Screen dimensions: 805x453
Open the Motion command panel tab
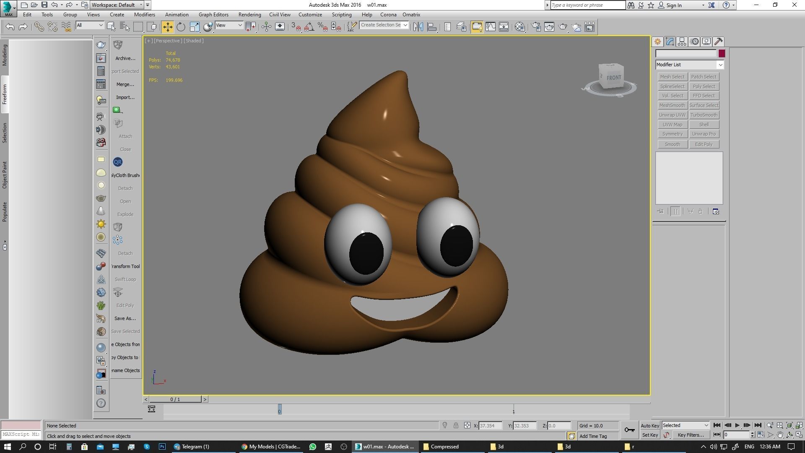[x=694, y=42]
